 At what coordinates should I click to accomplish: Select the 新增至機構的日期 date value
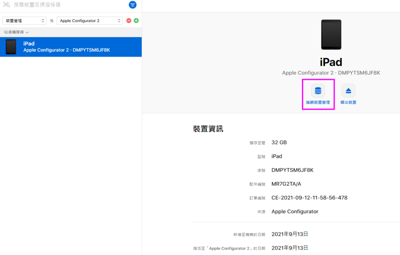pyautogui.click(x=290, y=234)
